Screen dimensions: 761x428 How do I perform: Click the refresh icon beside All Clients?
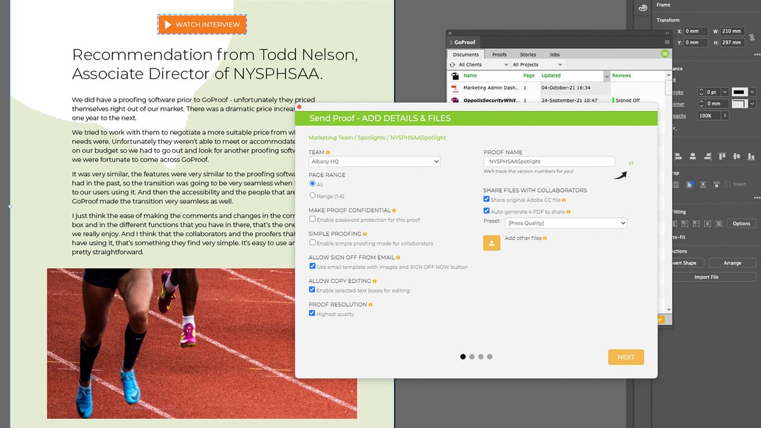[453, 65]
